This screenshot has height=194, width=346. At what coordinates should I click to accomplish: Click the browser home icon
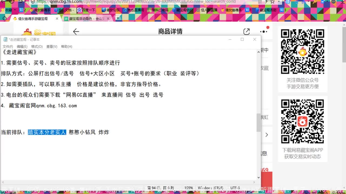[x=4, y=18]
